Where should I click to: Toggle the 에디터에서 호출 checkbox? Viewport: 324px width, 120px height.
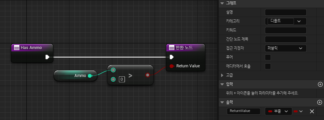[268, 66]
